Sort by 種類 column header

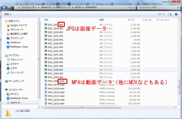coord(102,20)
